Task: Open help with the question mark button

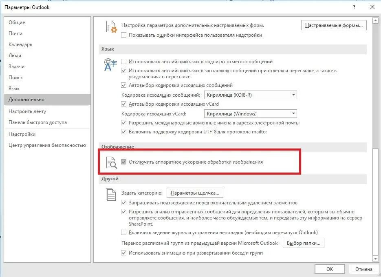Action: (x=354, y=7)
